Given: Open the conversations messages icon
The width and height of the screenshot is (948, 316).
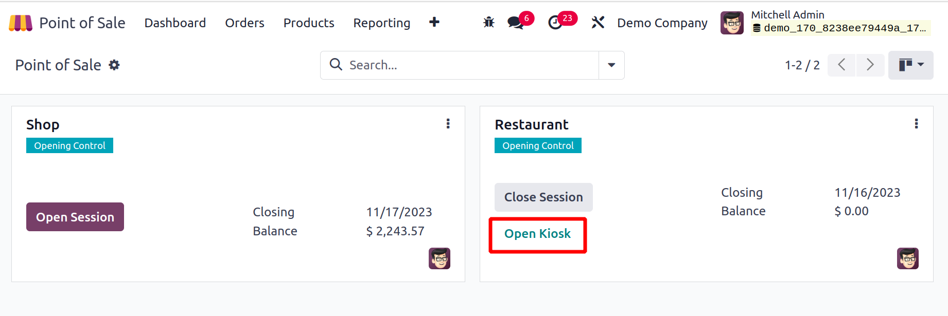Looking at the screenshot, I should (516, 23).
